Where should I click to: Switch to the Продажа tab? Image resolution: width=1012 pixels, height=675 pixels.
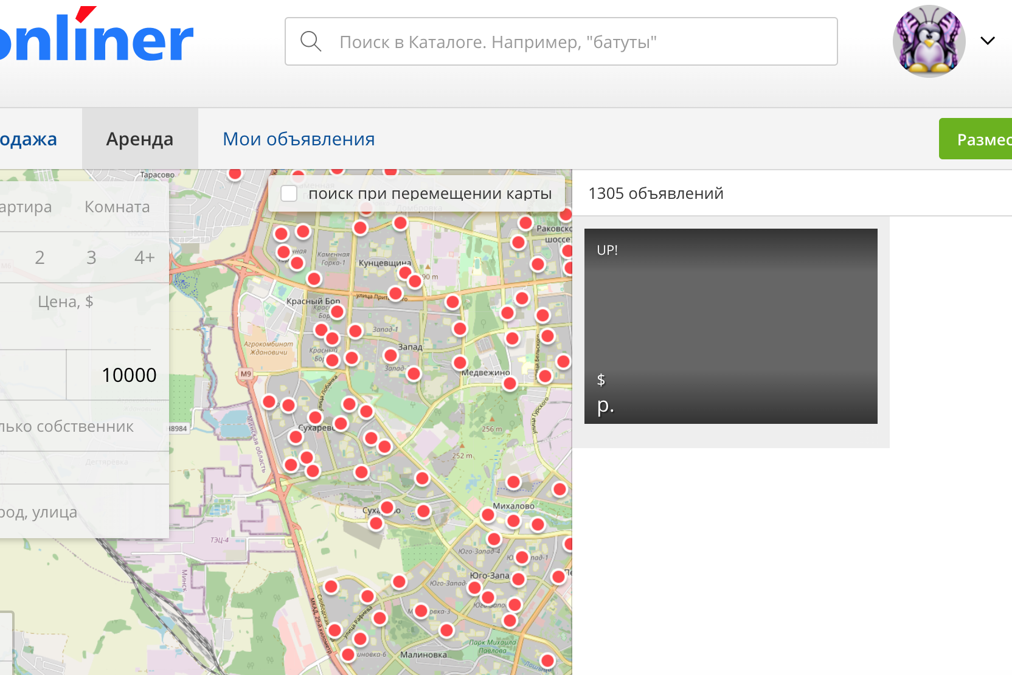29,139
